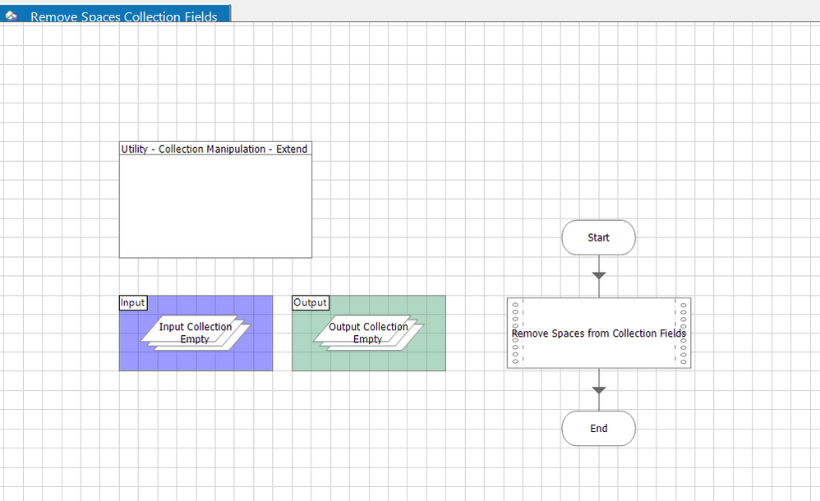Click the Input Collection data item
This screenshot has width=820, height=501.
pyautogui.click(x=196, y=333)
